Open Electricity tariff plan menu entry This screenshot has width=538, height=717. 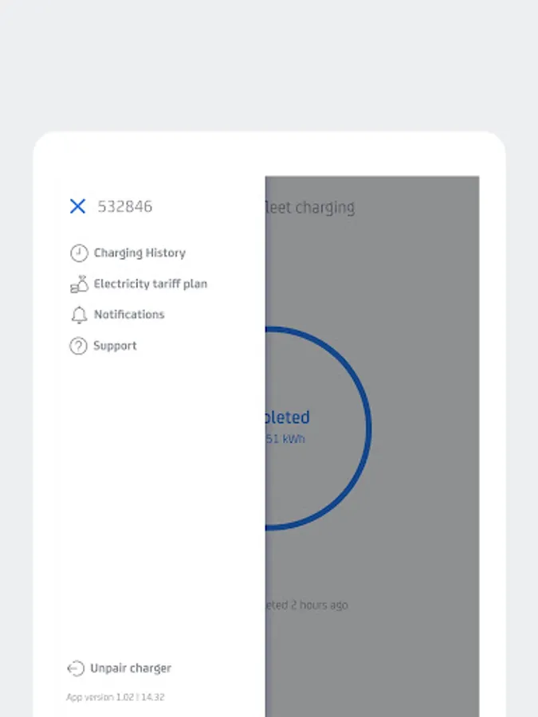[x=151, y=284]
